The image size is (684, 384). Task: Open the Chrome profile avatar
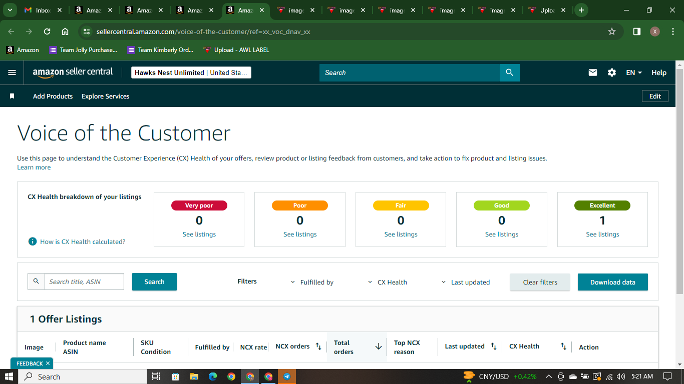(655, 31)
